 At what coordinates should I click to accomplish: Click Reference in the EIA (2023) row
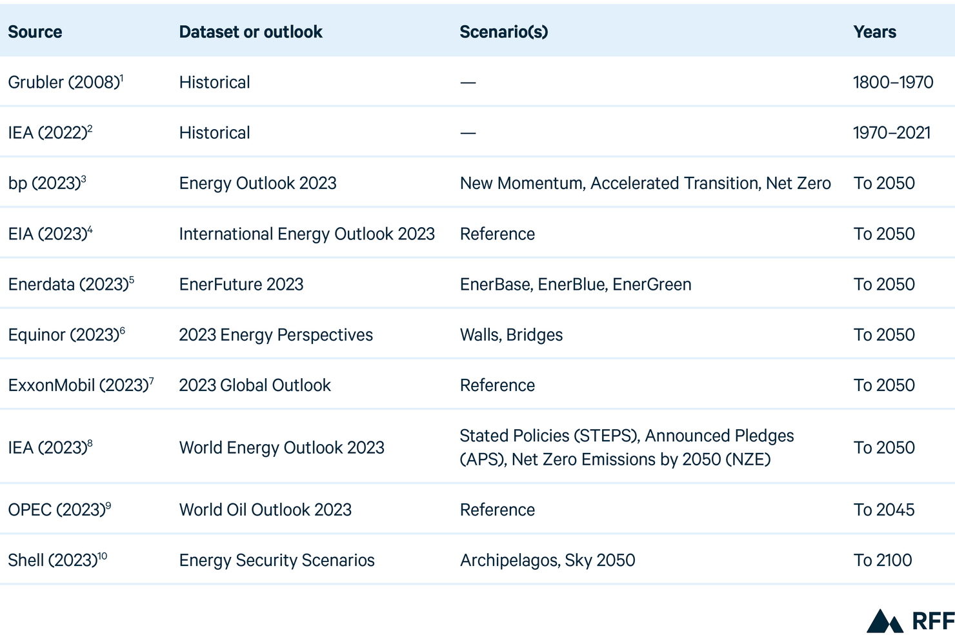pyautogui.click(x=497, y=234)
